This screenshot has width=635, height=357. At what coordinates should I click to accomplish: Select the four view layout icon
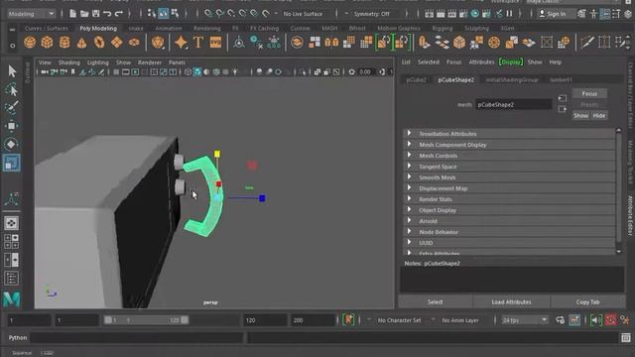pyautogui.click(x=11, y=241)
